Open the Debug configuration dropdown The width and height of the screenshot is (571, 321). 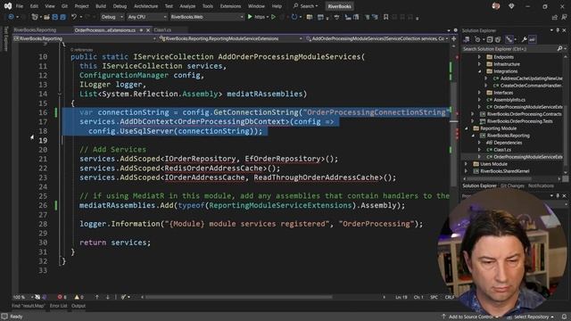click(x=112, y=17)
